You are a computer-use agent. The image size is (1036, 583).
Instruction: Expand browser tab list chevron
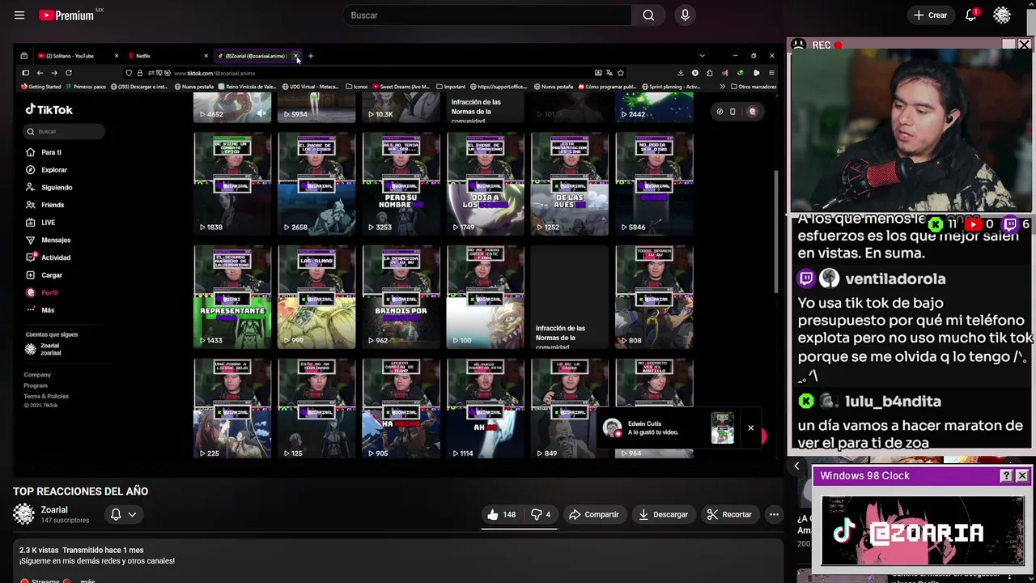point(702,56)
